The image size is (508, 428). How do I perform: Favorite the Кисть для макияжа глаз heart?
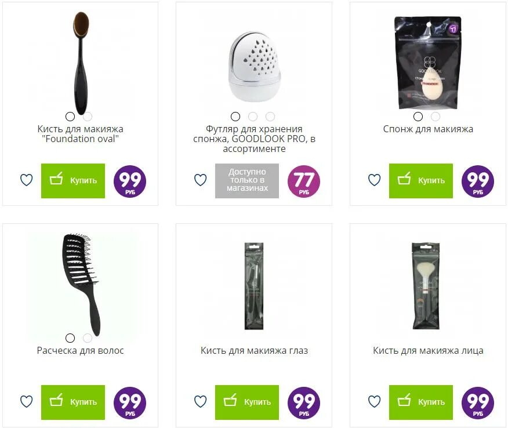click(200, 402)
